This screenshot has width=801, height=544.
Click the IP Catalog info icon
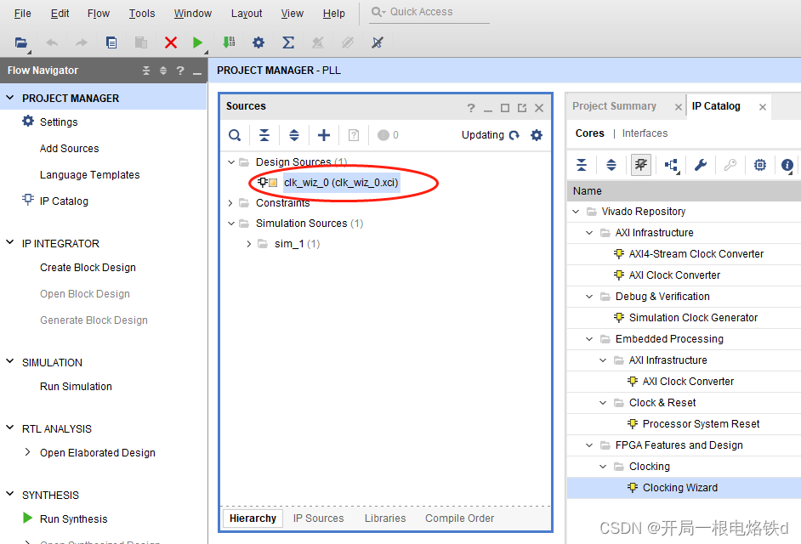pyautogui.click(x=787, y=165)
